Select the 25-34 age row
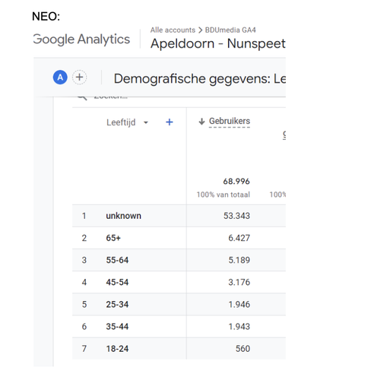Image resolution: width=371 pixels, height=380 pixels. 179,304
